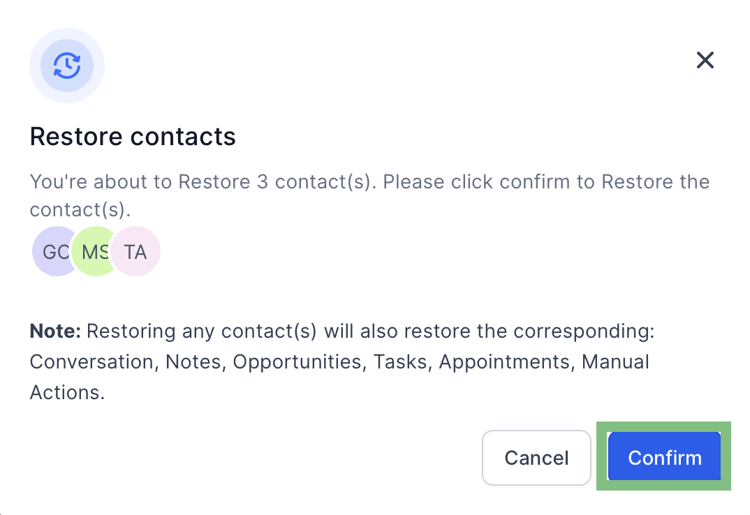Select the GC contact avatar
This screenshot has width=750, height=515.
[x=54, y=251]
